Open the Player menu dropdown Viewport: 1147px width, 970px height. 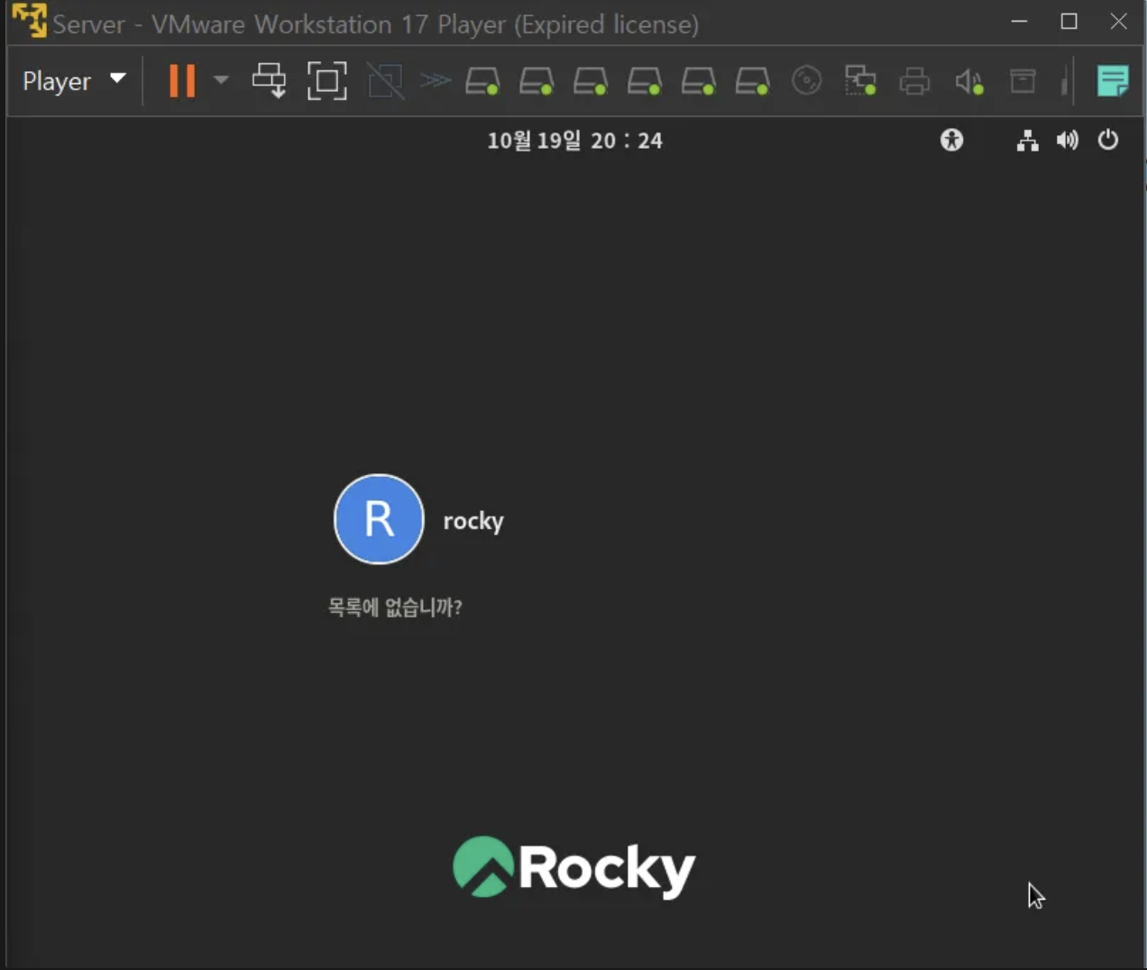click(x=74, y=80)
